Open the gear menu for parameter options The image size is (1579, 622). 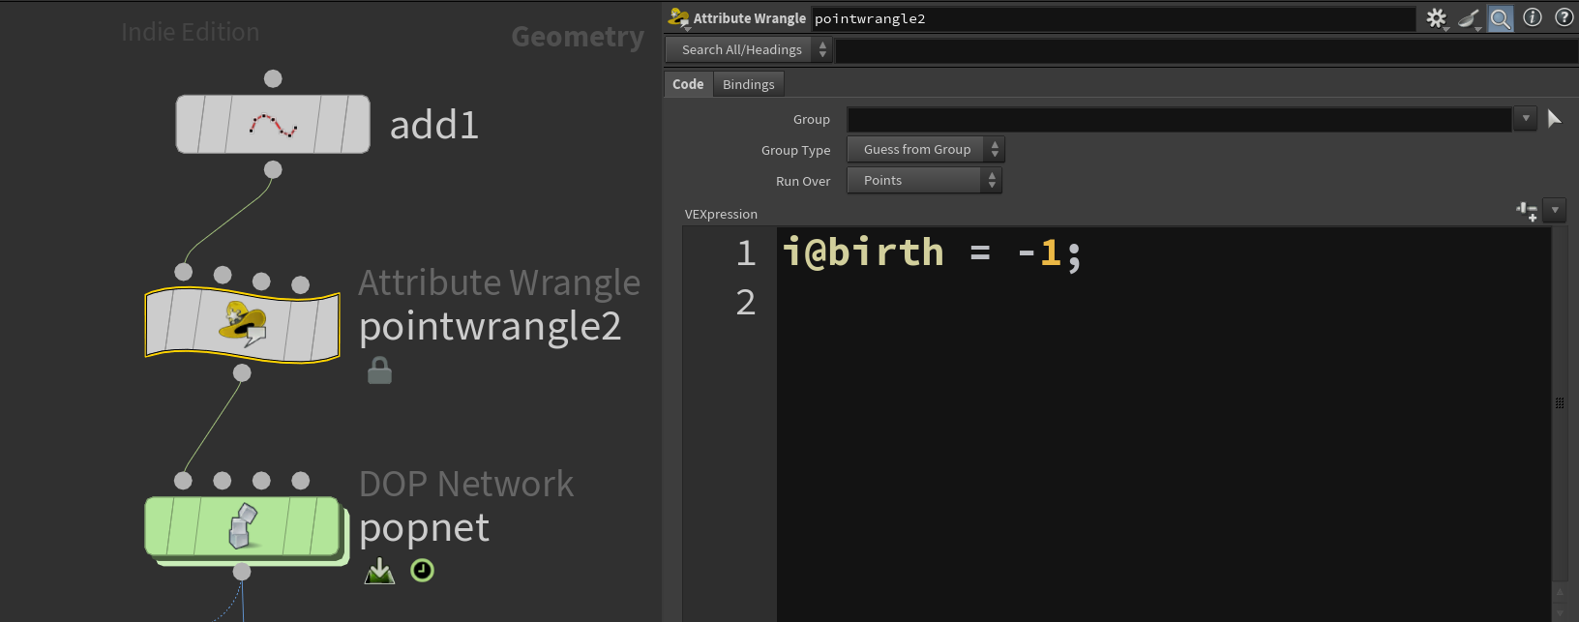(1437, 18)
